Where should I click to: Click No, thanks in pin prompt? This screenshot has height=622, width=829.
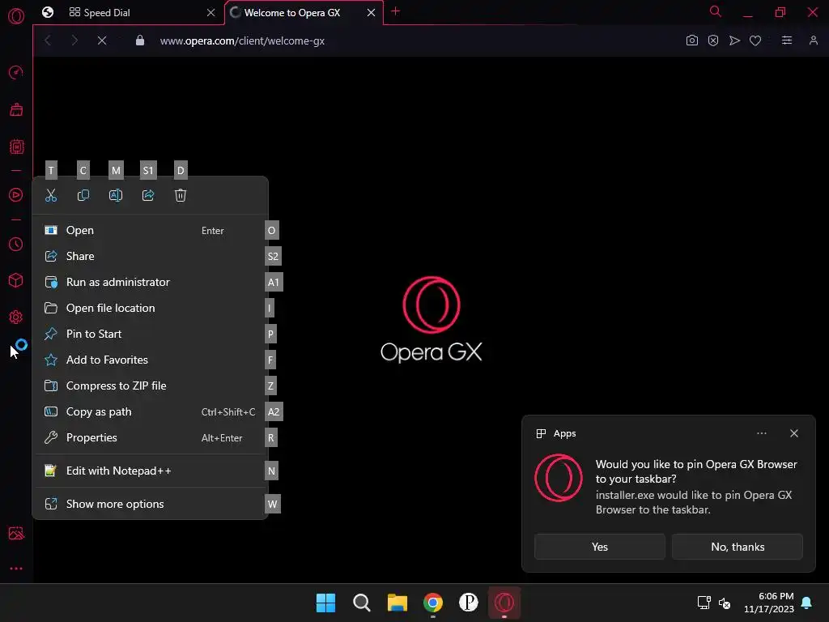click(x=738, y=547)
